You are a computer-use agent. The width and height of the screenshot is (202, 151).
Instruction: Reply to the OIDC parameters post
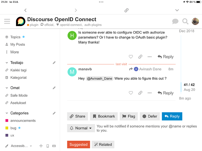coord(166,57)
